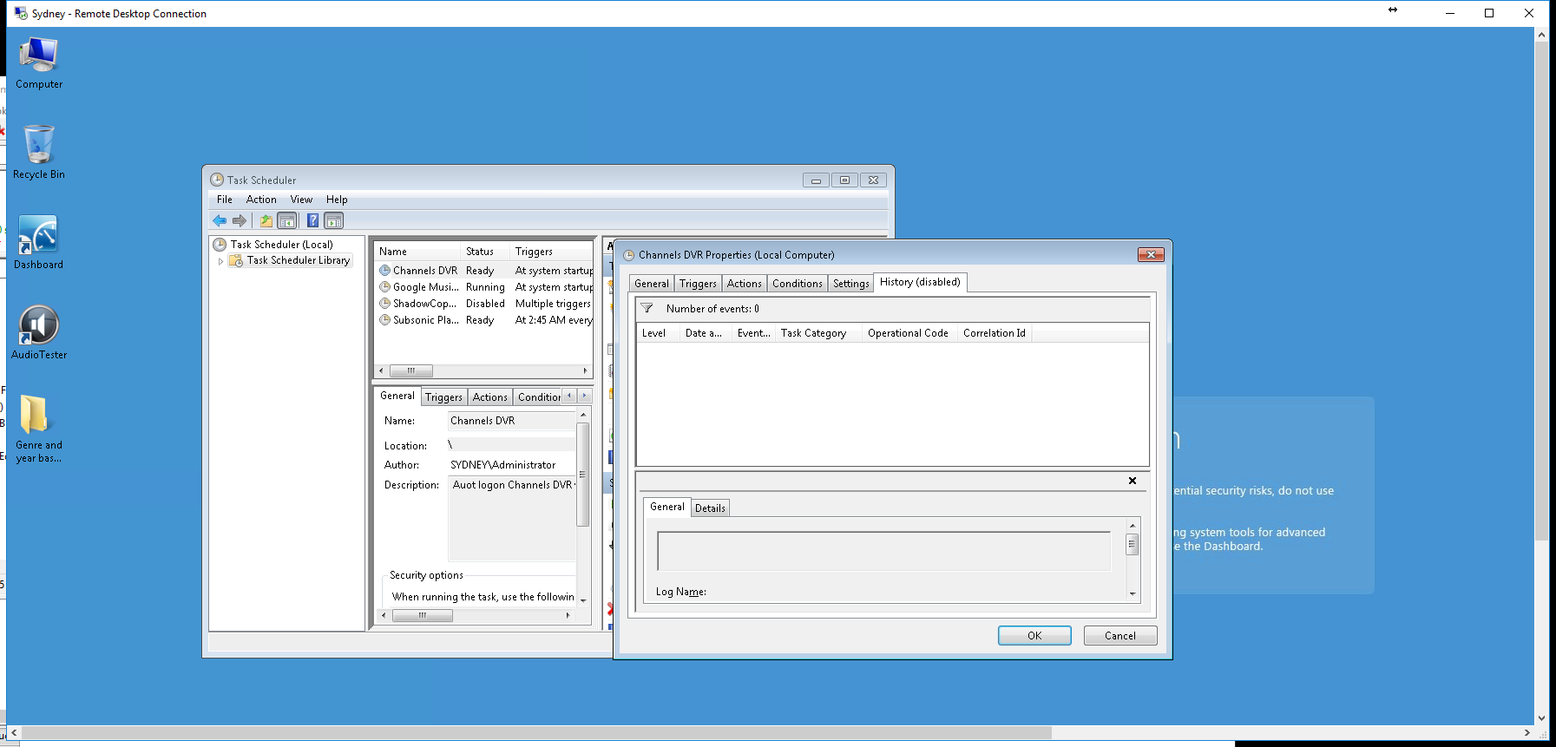Select the Google Music task row
Screen dimensions: 1556x747
click(x=425, y=287)
